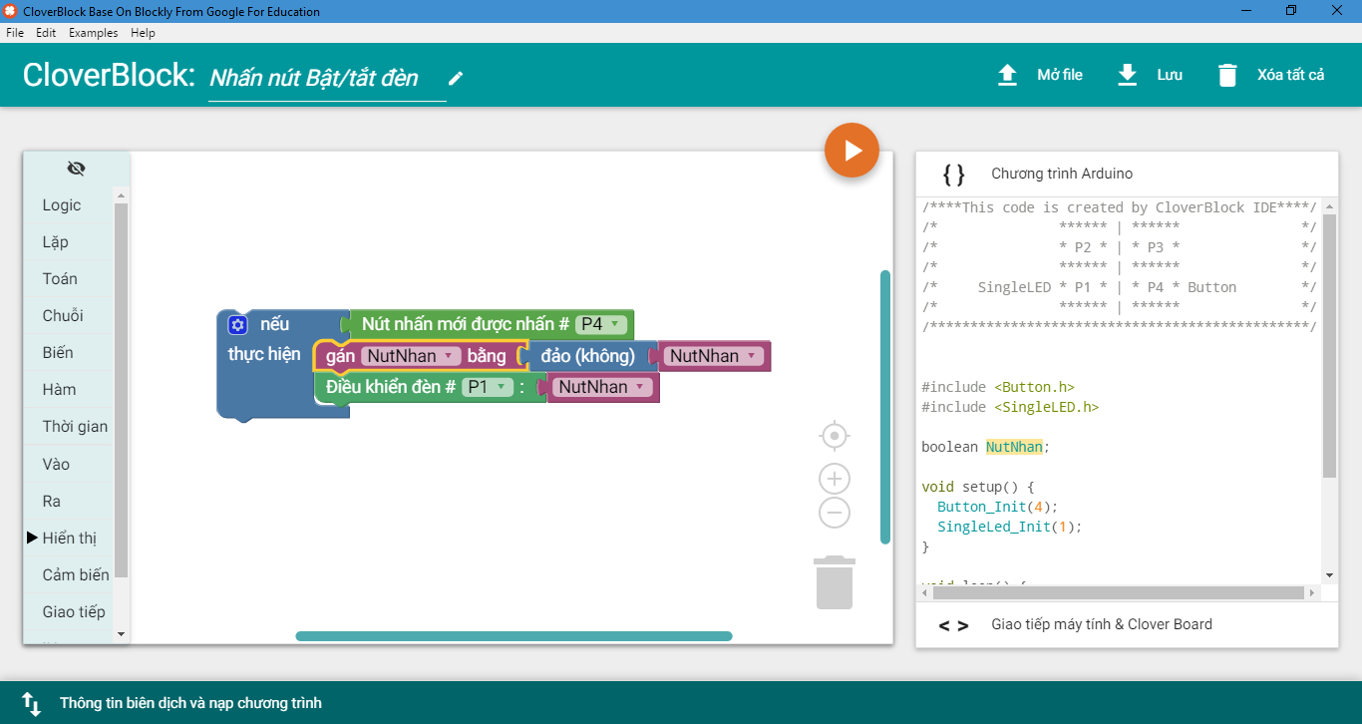Click the workspace trash can
Image resolution: width=1362 pixels, height=724 pixels.
835,582
